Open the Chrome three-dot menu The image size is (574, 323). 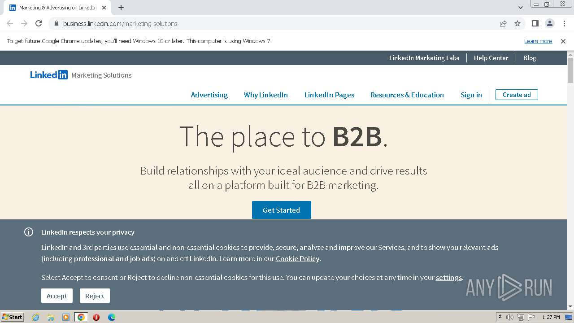tap(564, 23)
